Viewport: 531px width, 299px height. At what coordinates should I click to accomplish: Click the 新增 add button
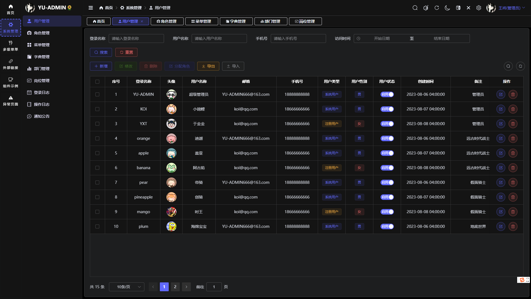point(101,66)
